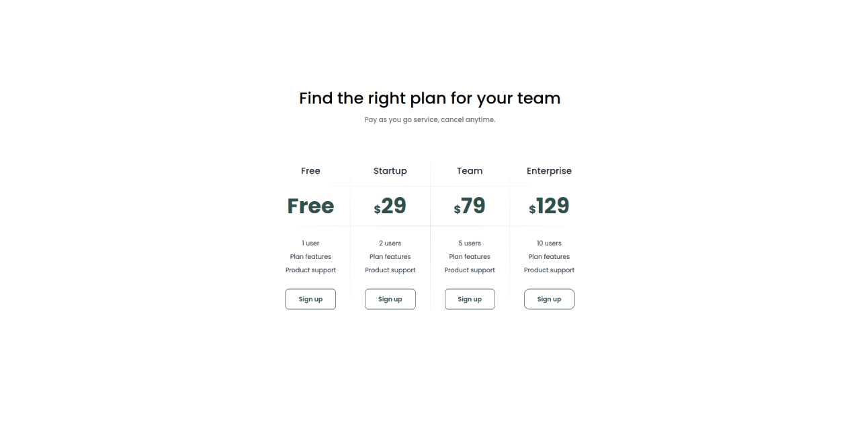Click the Plan features text under Team

pyautogui.click(x=470, y=256)
